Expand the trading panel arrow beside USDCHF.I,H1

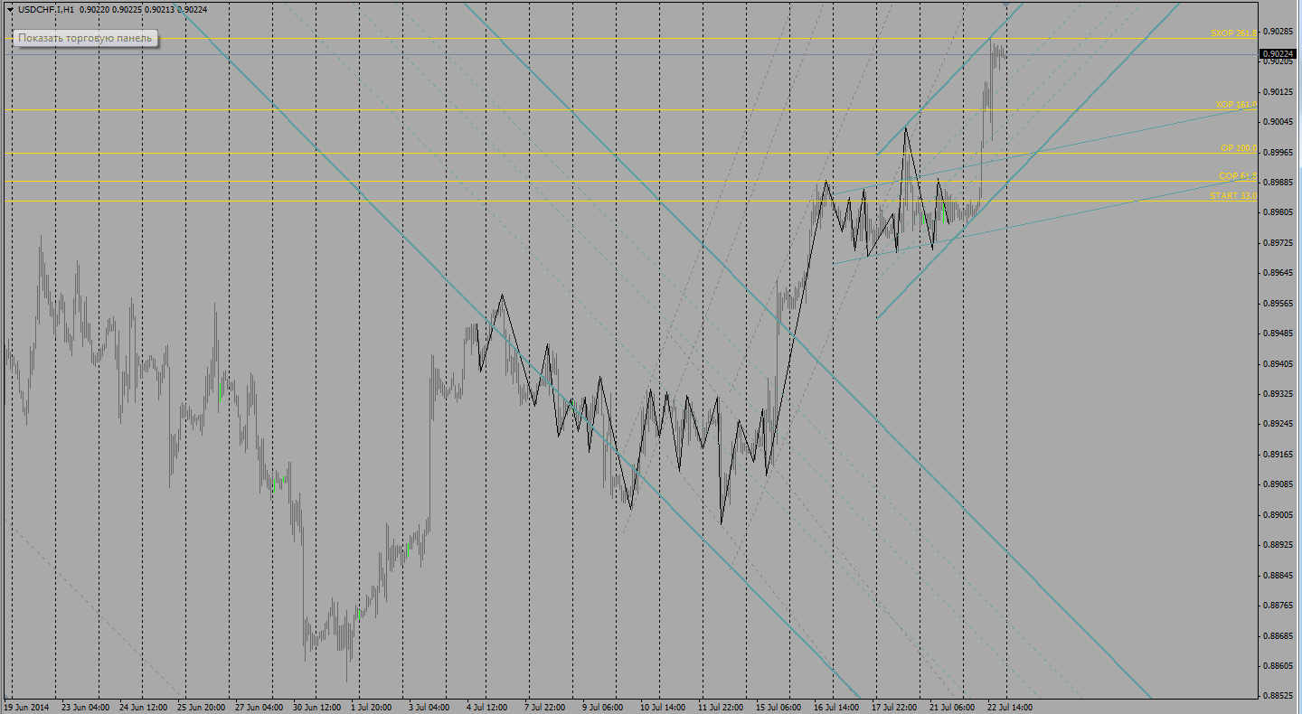9,9
